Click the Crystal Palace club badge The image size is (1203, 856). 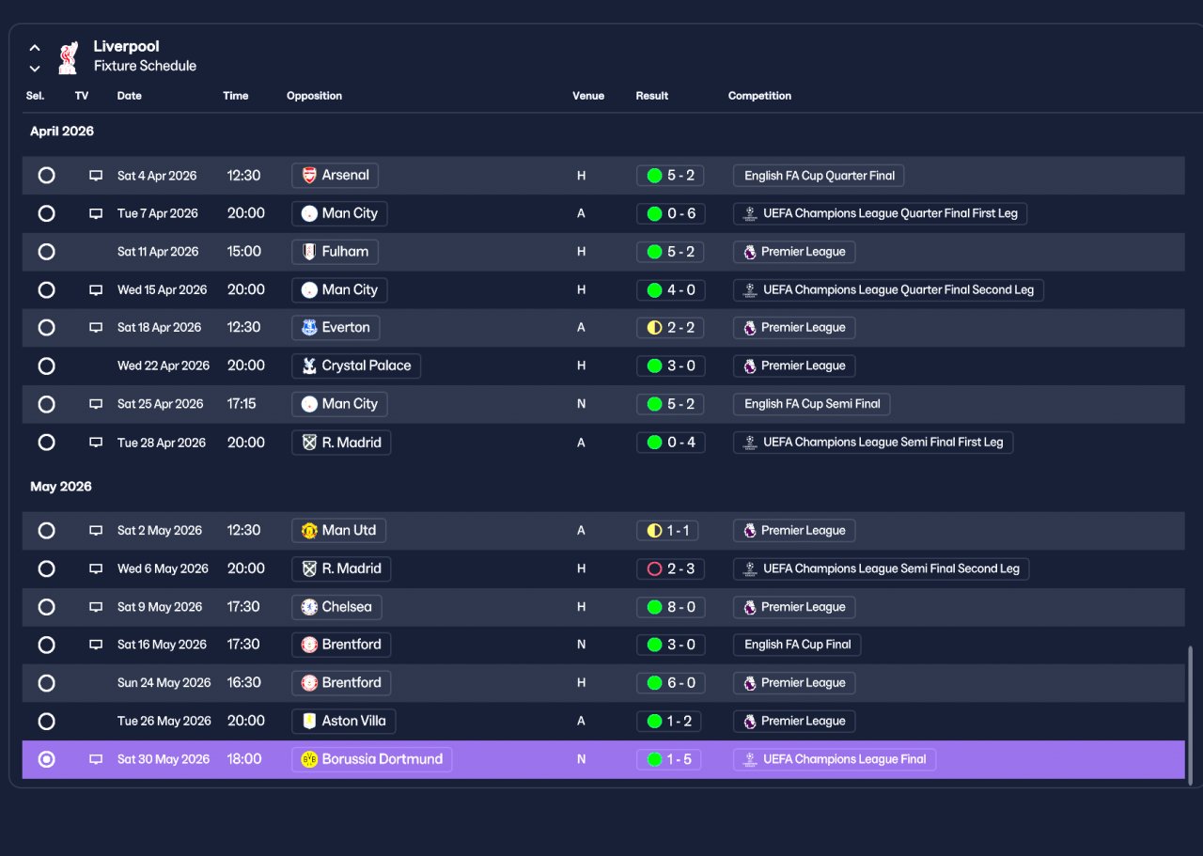pyautogui.click(x=309, y=366)
